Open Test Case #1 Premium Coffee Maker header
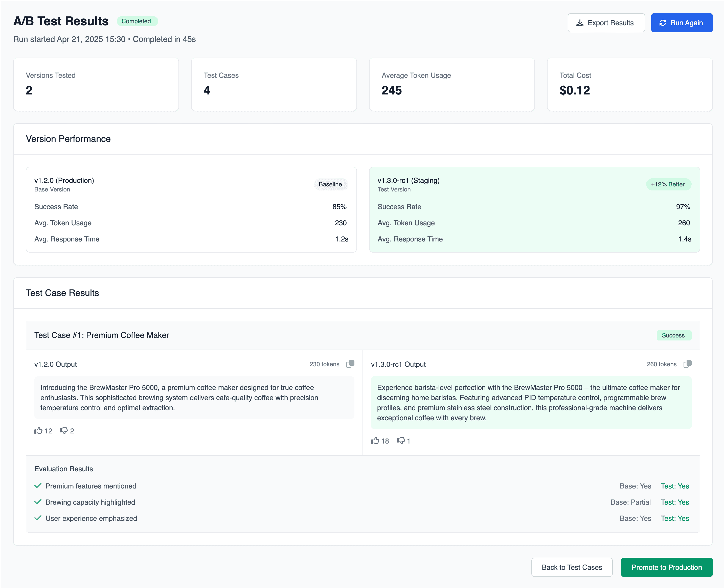The width and height of the screenshot is (724, 588). 363,335
